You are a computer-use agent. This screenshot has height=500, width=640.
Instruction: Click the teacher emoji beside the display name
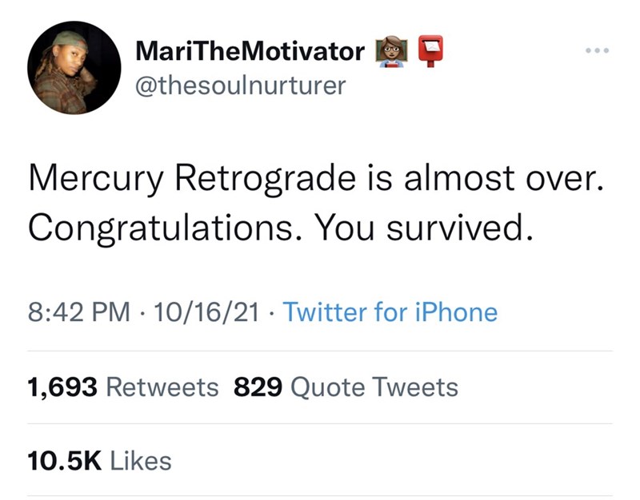point(394,53)
